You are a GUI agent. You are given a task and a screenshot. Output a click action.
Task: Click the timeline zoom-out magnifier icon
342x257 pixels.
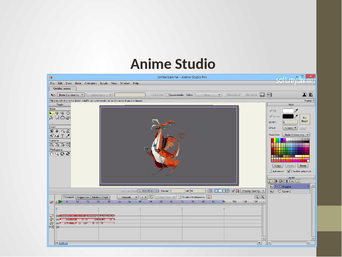pyautogui.click(x=257, y=197)
